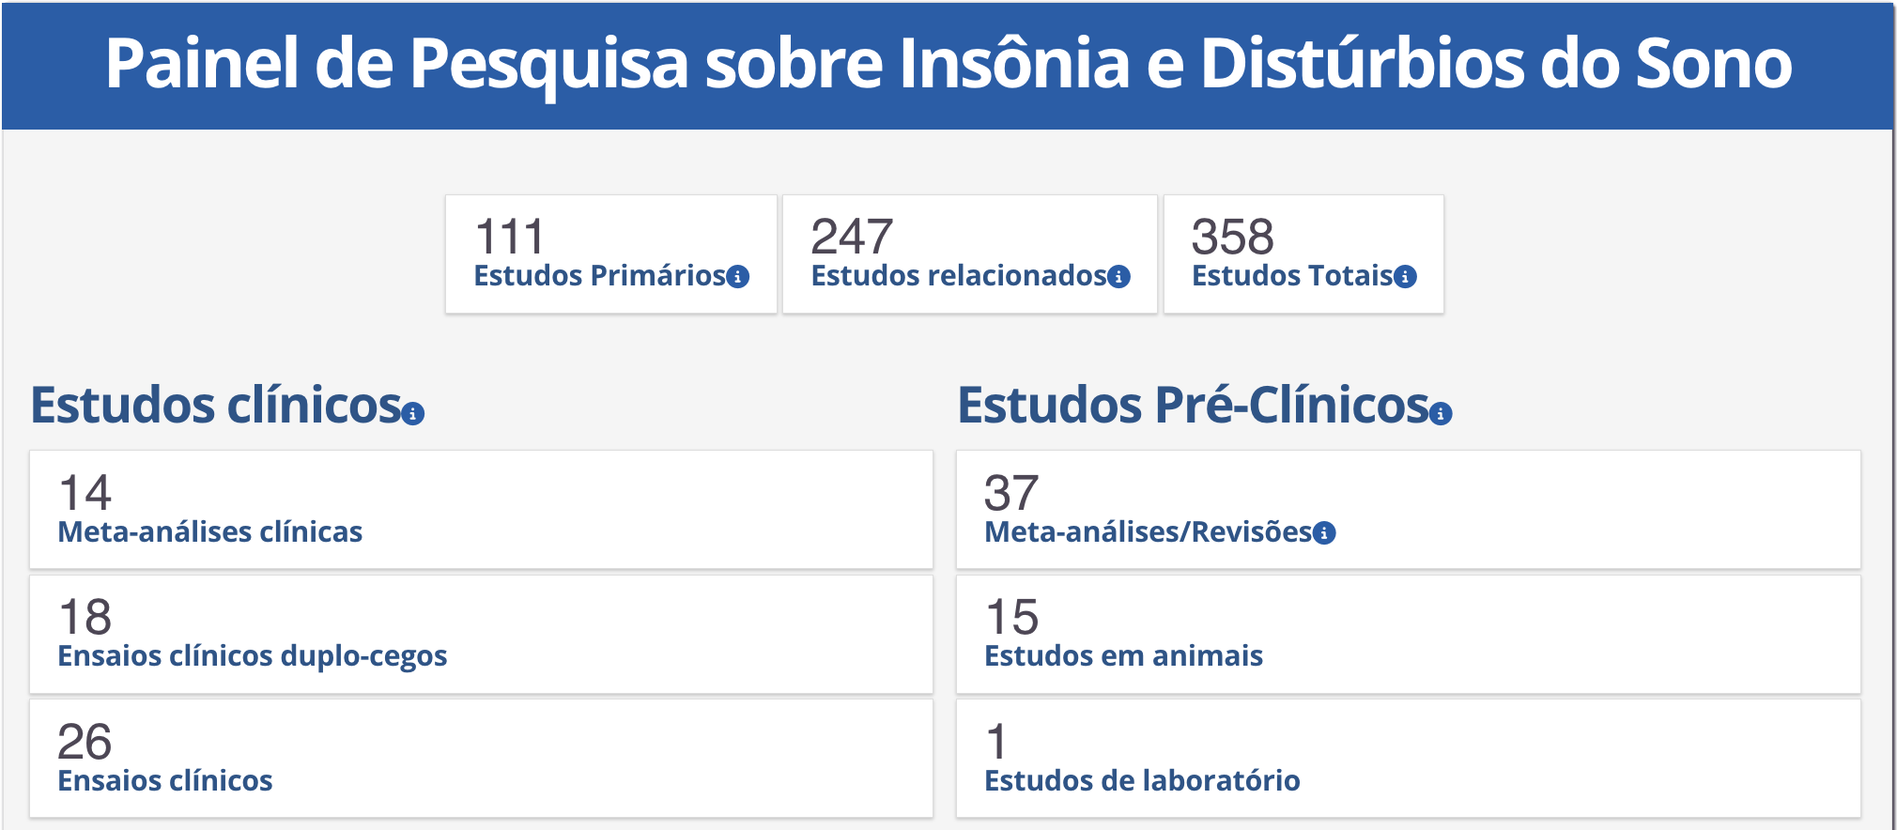Open the Estudos relacionados link

pyautogui.click(x=958, y=276)
